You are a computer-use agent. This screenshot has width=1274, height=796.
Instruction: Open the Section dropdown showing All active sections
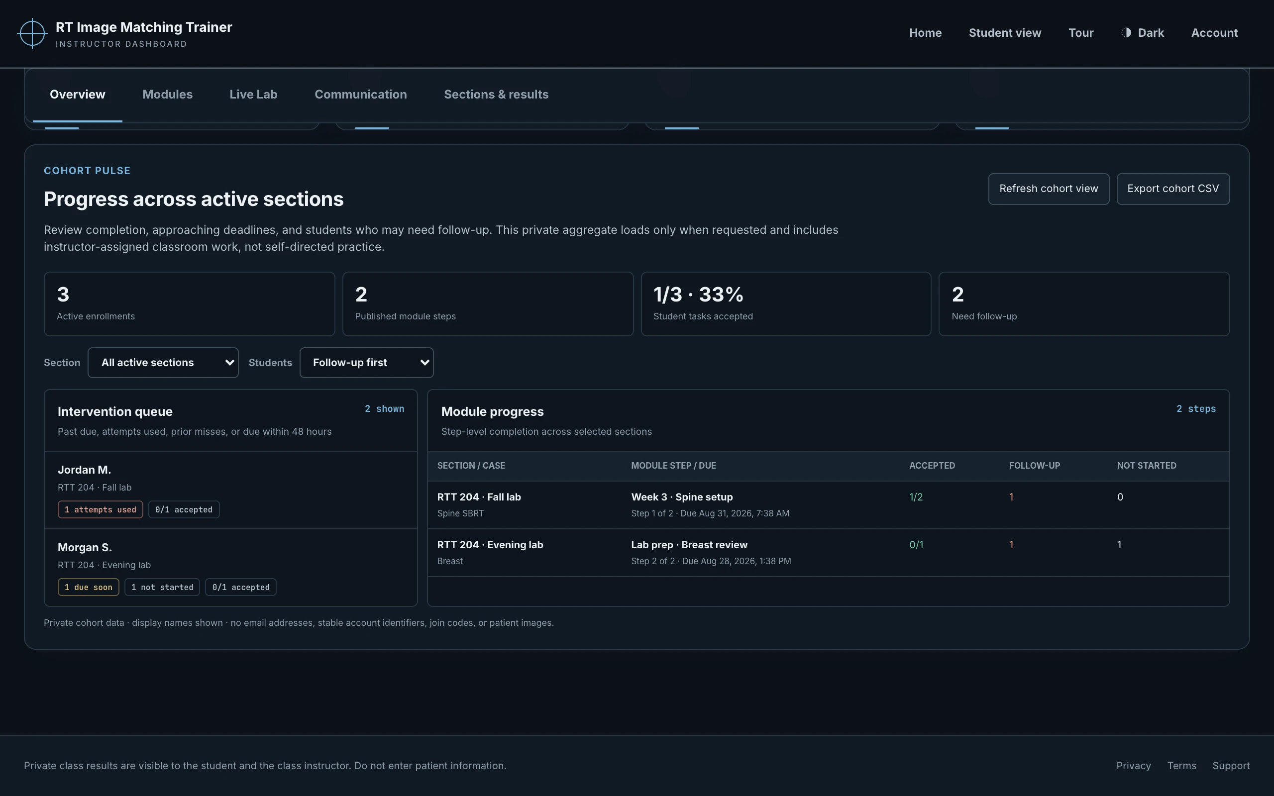click(x=163, y=363)
